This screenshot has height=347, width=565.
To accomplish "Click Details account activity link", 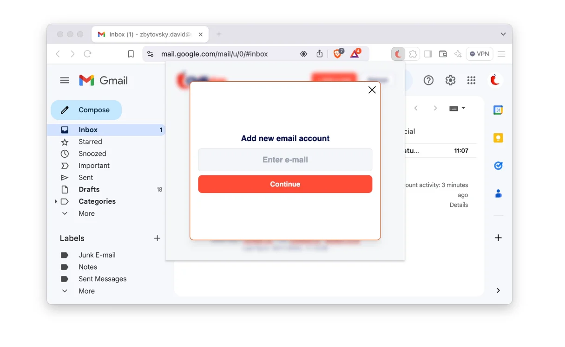I will [459, 205].
